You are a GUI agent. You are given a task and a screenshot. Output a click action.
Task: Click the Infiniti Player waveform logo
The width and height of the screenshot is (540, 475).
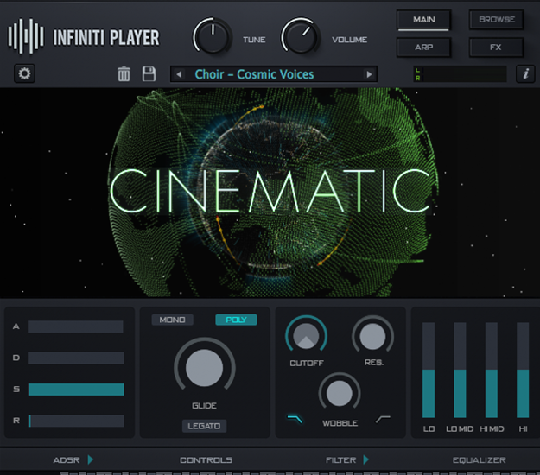(26, 36)
